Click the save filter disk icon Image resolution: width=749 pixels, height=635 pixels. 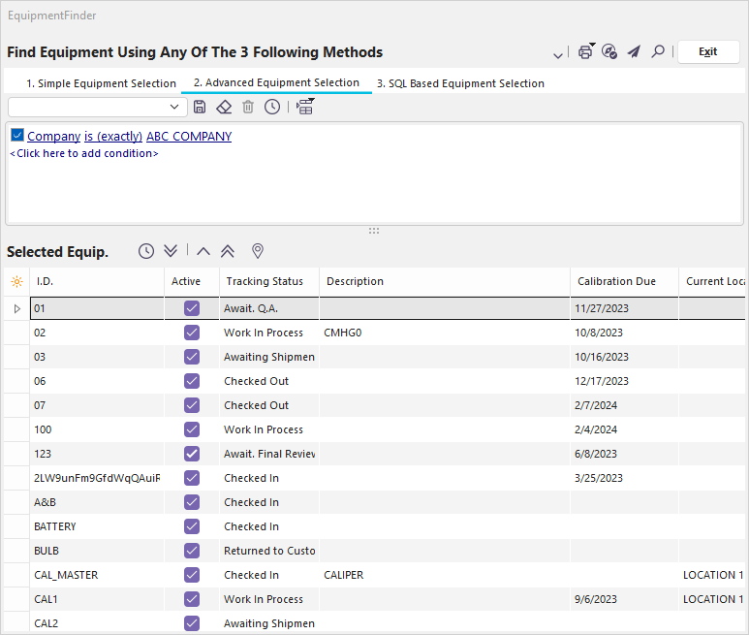point(200,107)
